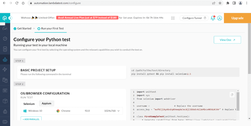Screen dimensions: 251x126
Task: Open the LT Browser devices sidebar icon
Action: point(5,80)
